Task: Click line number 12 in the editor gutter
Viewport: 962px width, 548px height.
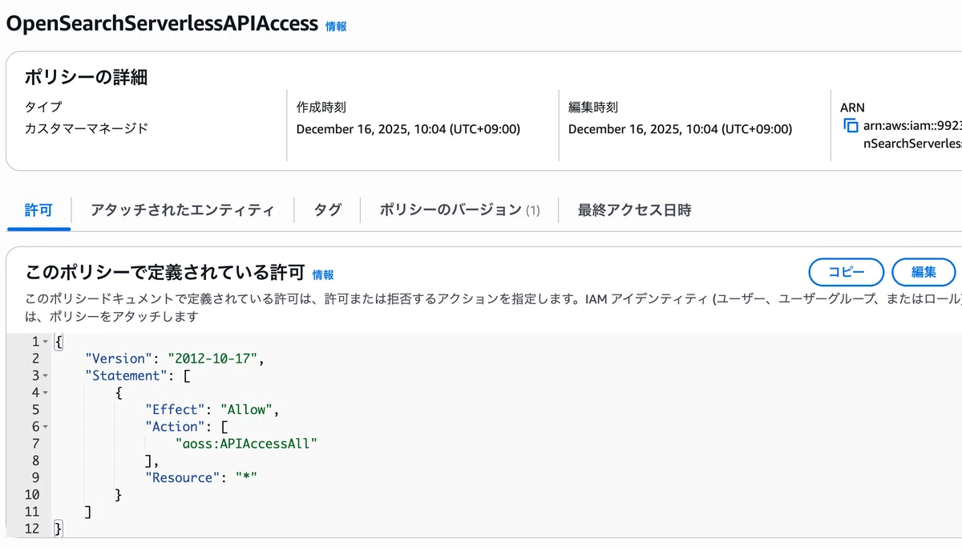Action: coord(32,529)
